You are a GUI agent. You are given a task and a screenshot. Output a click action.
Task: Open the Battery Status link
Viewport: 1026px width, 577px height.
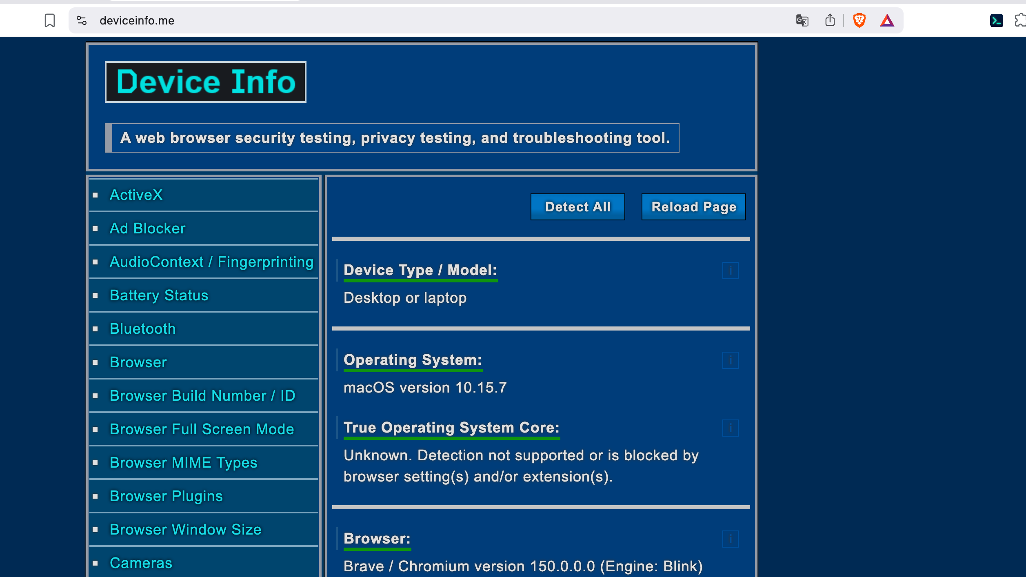(x=159, y=295)
